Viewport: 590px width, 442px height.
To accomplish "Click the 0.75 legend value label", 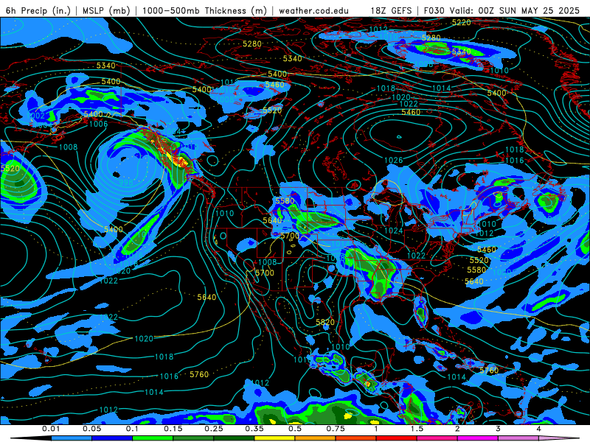I will tap(336, 429).
